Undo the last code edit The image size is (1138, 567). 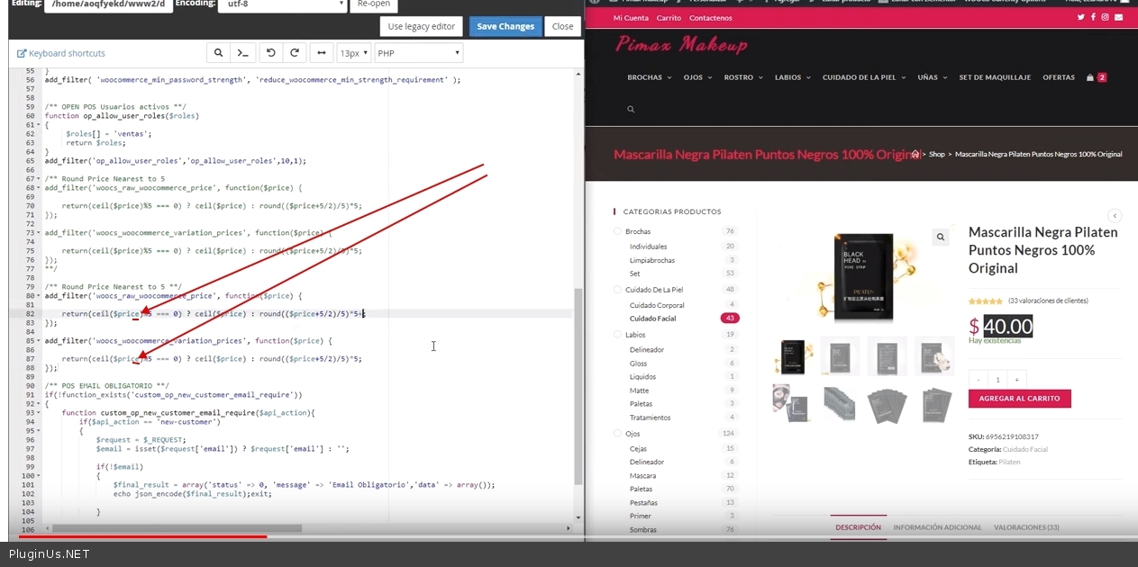click(x=270, y=53)
